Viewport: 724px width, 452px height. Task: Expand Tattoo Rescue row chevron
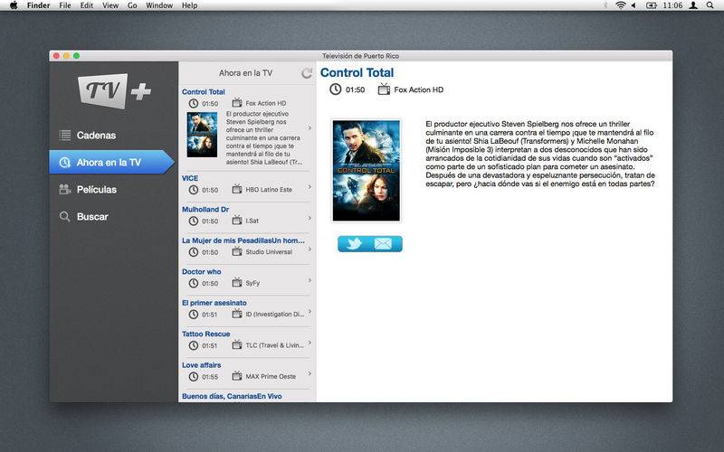pyautogui.click(x=310, y=343)
